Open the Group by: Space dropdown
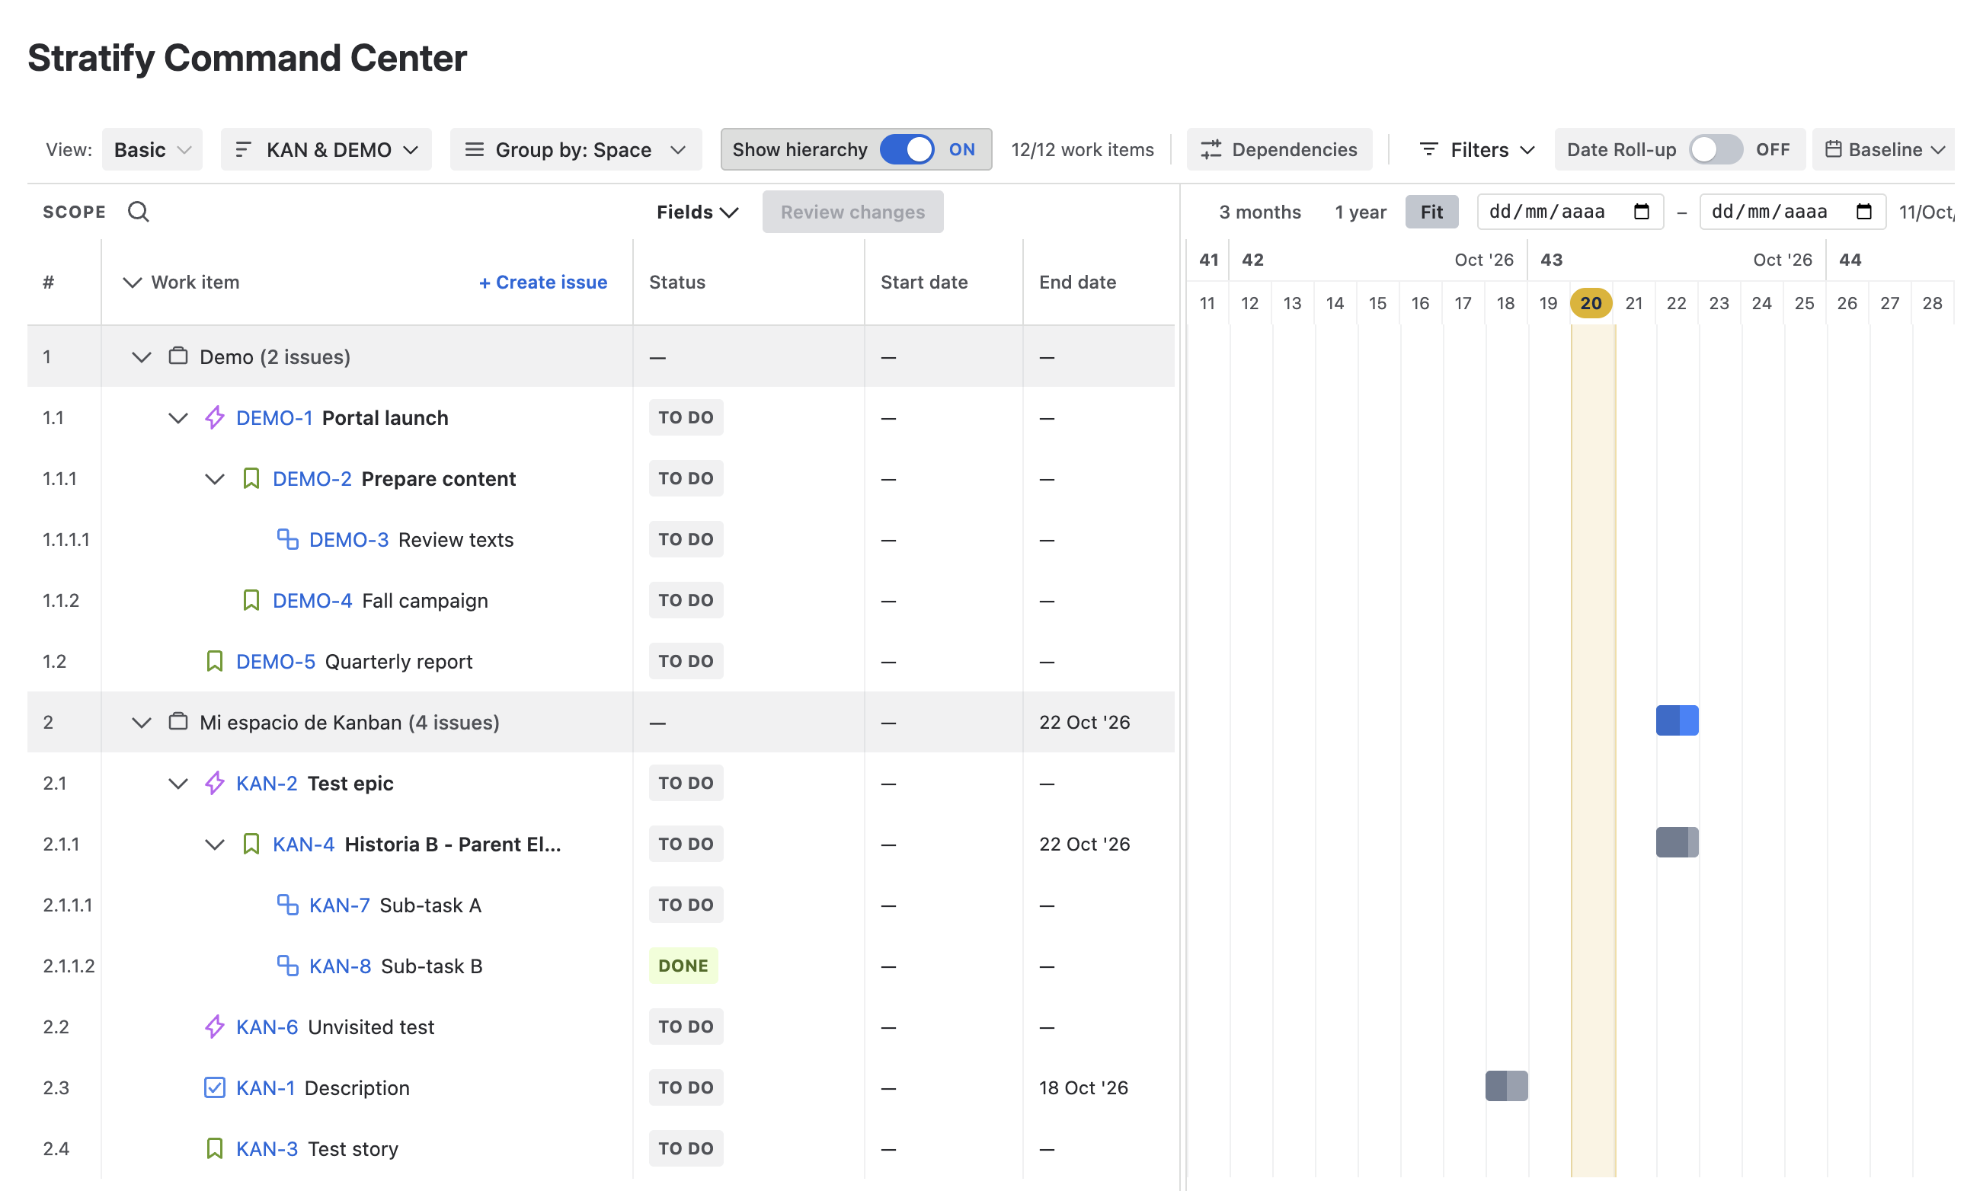The width and height of the screenshot is (1967, 1191). pyautogui.click(x=576, y=149)
